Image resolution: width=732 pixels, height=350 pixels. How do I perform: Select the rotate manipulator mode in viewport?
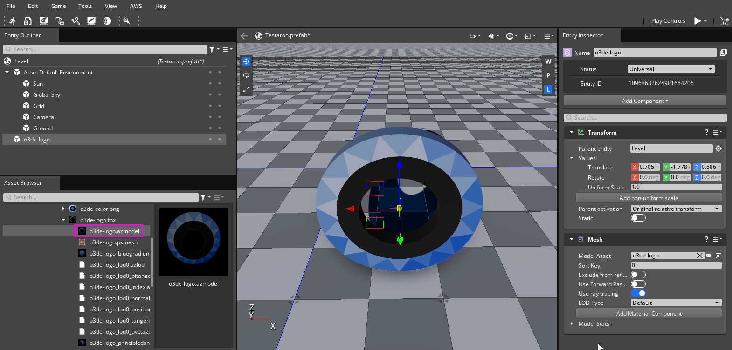[246, 75]
